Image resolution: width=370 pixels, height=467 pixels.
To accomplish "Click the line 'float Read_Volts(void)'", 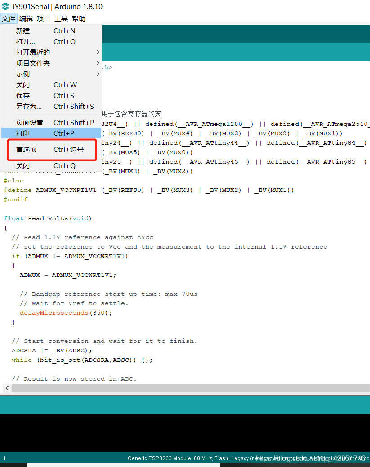I will (48, 218).
